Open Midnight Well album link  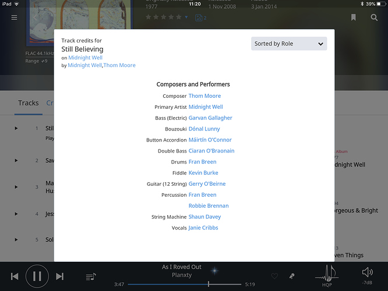[86, 58]
